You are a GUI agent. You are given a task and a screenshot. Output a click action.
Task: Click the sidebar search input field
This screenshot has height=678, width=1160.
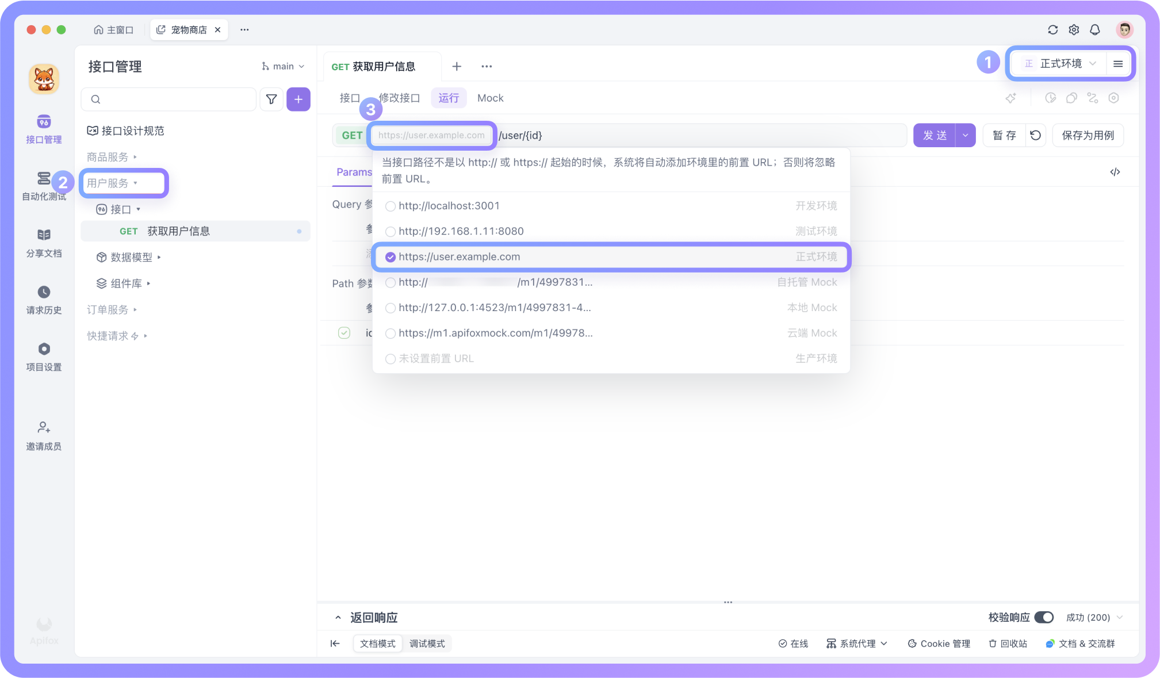[x=169, y=99]
